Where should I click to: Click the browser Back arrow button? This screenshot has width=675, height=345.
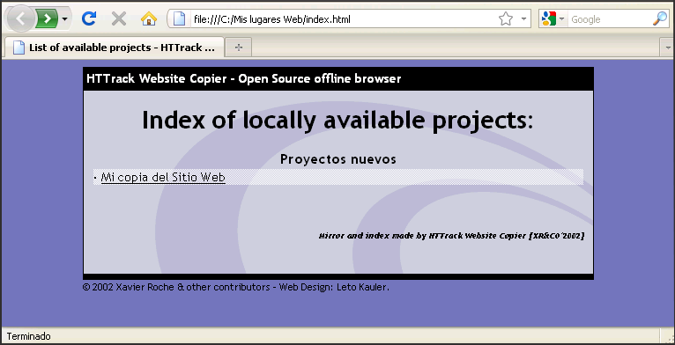(19, 19)
